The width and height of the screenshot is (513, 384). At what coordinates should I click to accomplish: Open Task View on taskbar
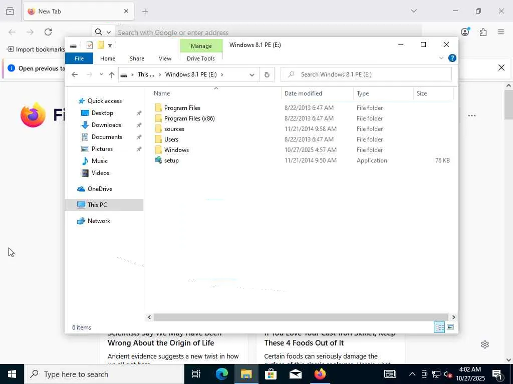pyautogui.click(x=196, y=374)
